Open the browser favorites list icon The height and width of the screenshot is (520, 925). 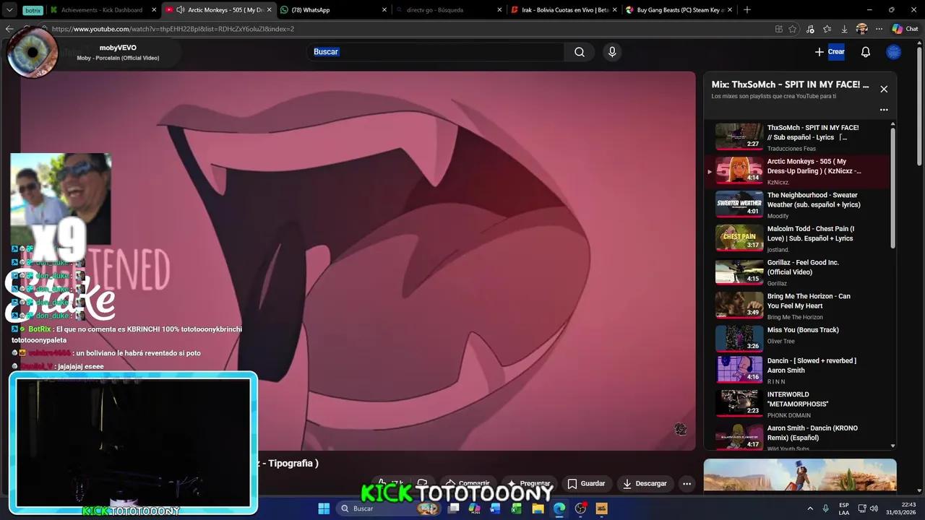click(x=827, y=29)
